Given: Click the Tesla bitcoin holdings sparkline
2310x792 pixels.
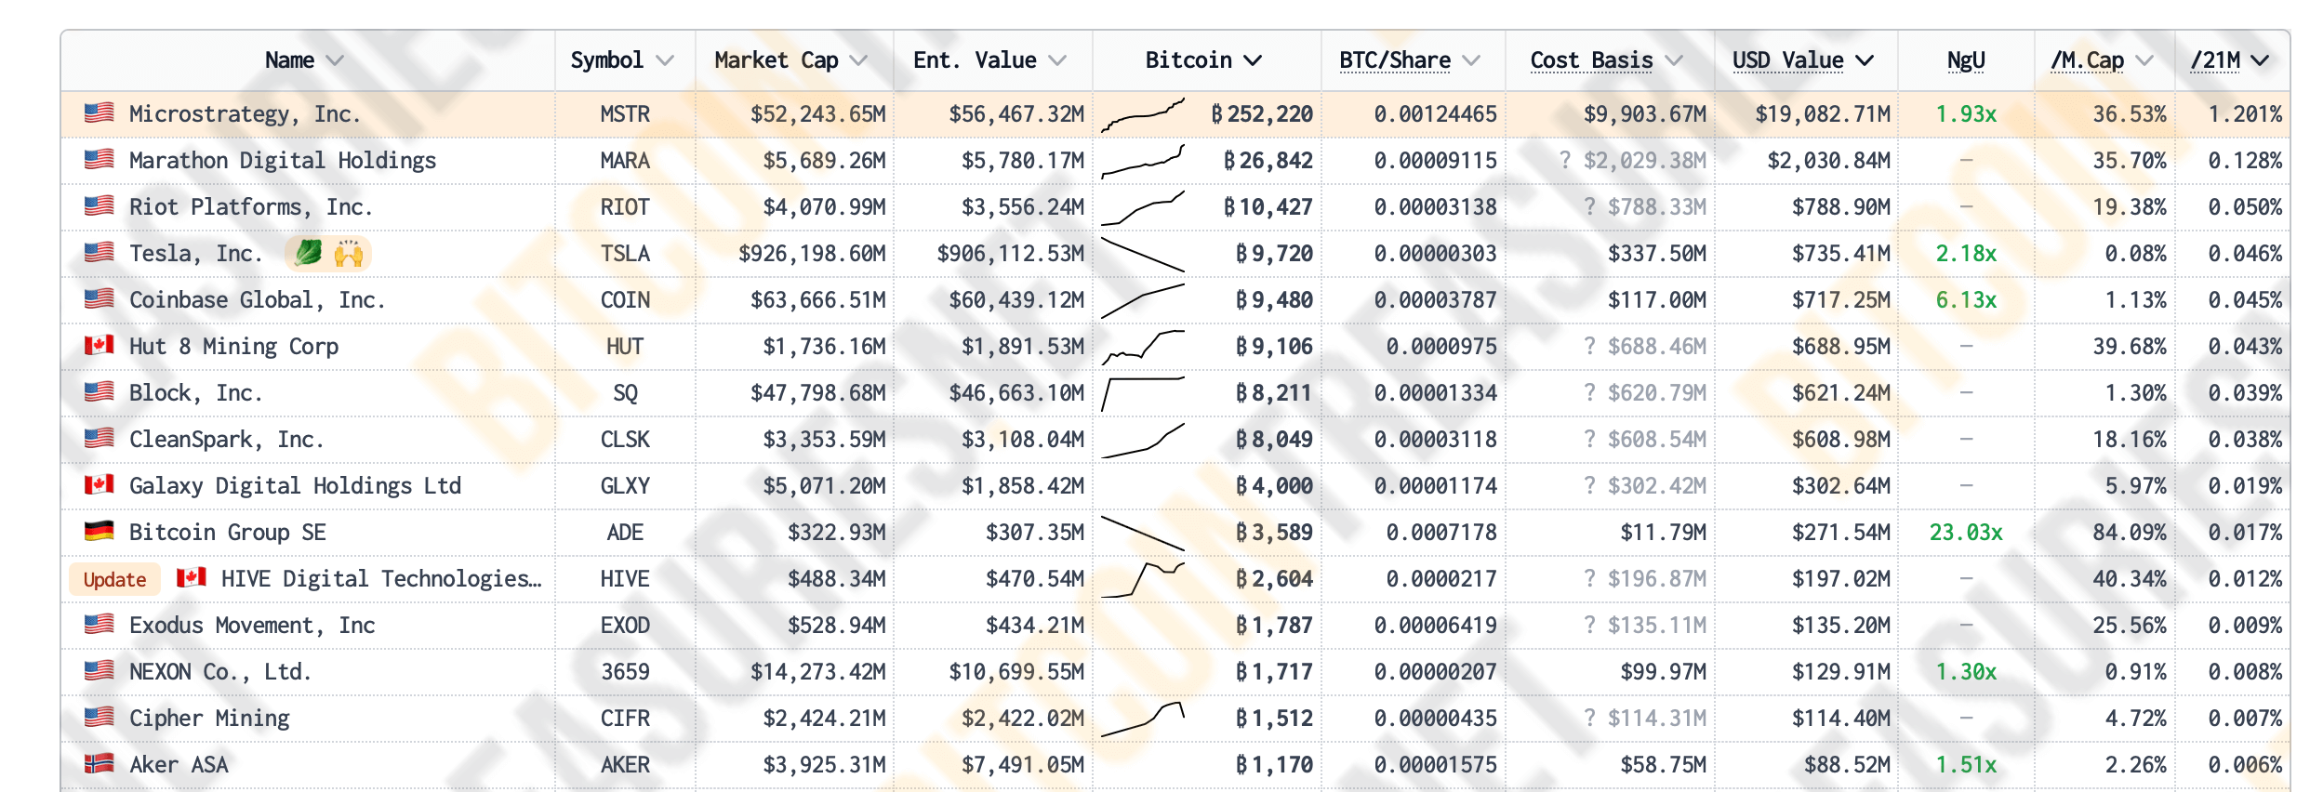Looking at the screenshot, I should [x=1143, y=254].
